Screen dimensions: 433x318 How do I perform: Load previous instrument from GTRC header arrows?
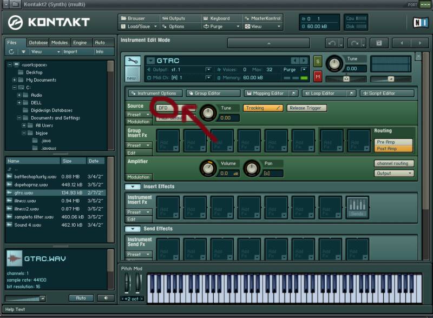295,61
